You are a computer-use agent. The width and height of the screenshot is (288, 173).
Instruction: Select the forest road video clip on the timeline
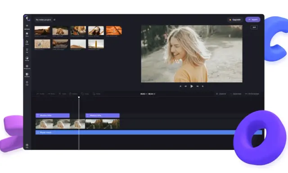click(103, 124)
